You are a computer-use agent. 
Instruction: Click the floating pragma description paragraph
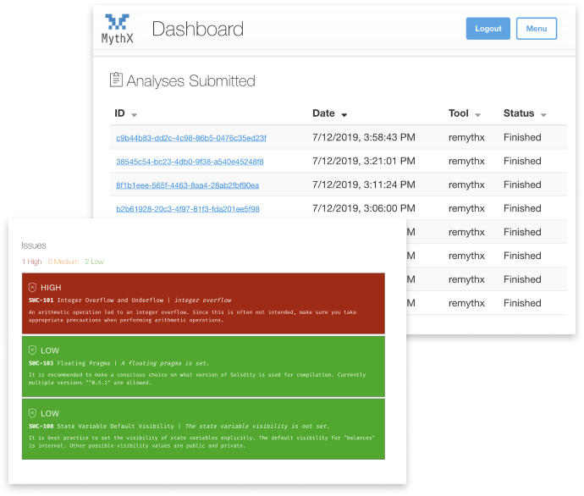click(197, 378)
